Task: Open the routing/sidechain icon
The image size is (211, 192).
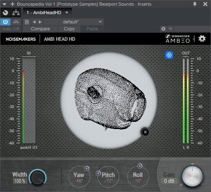Action: (16, 13)
